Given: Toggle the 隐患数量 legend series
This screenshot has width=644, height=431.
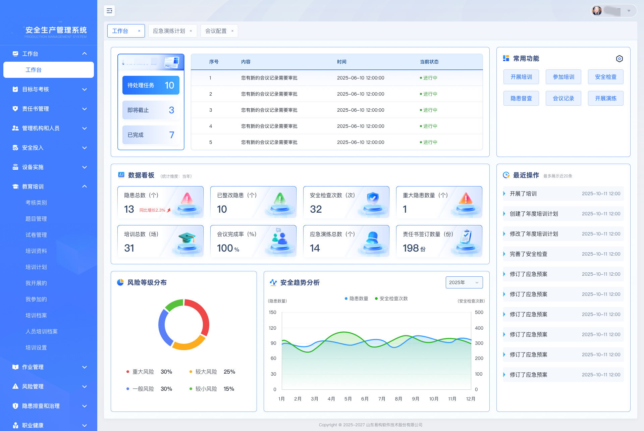Looking at the screenshot, I should point(356,299).
